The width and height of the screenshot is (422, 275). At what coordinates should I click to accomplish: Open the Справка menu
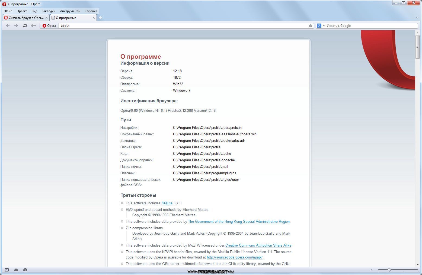point(91,11)
